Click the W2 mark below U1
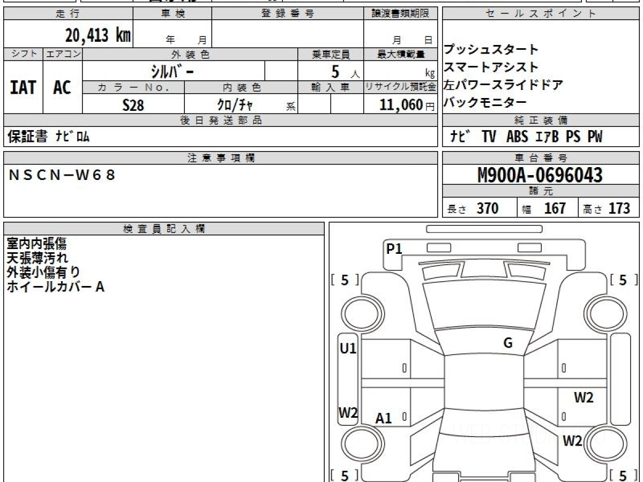The image size is (643, 482). pyautogui.click(x=348, y=413)
